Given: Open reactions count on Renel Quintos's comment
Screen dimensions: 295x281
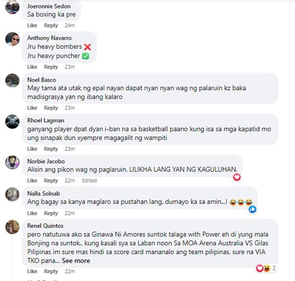Looking at the screenshot, I should pos(266,268).
